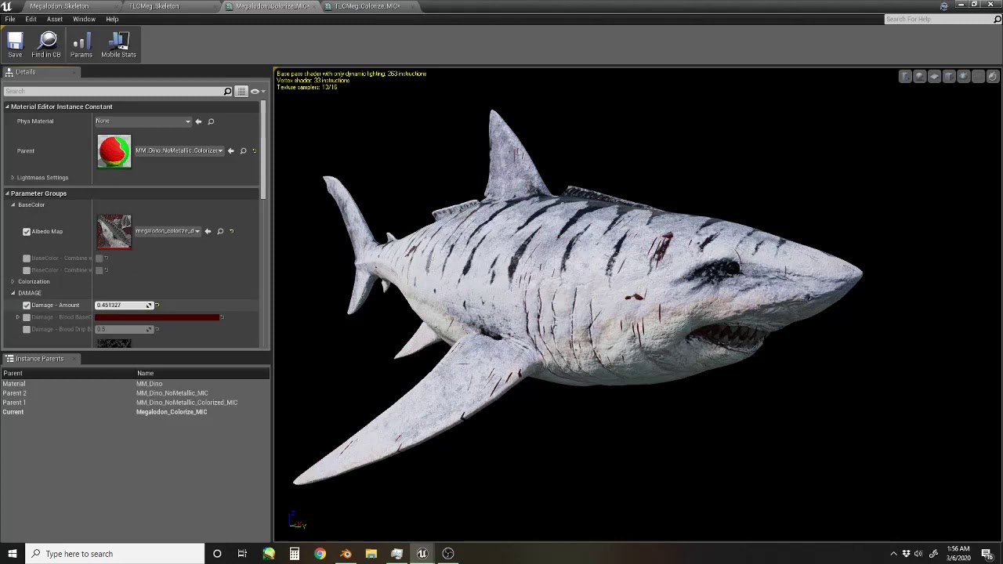
Task: Use selected asset arrow for Albedo Map
Action: 208,231
